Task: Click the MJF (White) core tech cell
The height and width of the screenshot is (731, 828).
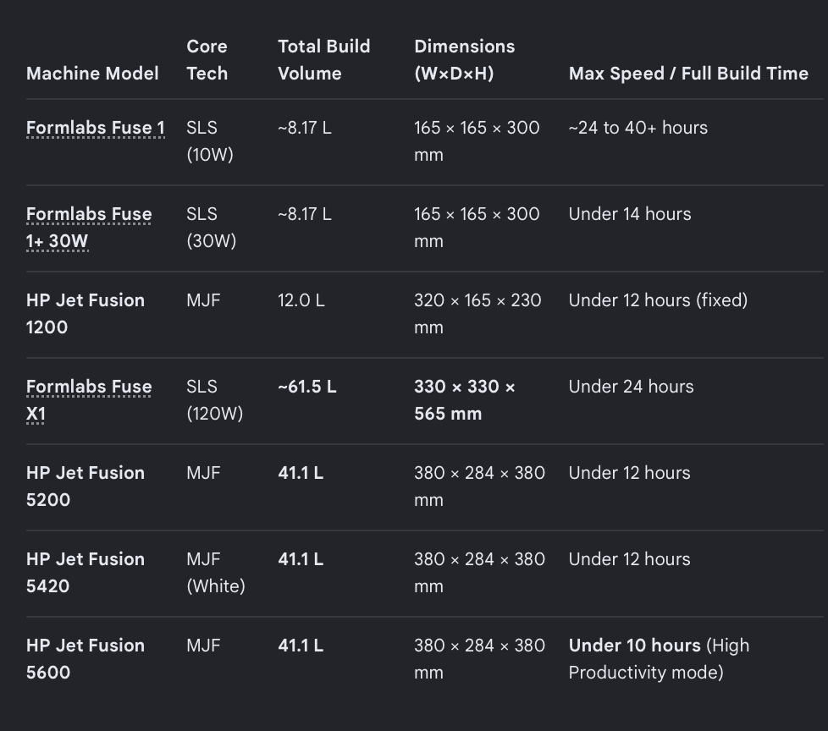Action: [x=215, y=572]
